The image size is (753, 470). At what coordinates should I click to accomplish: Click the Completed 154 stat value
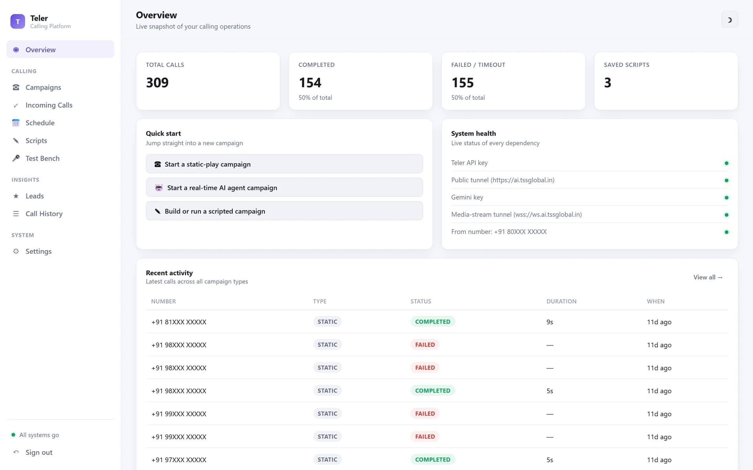click(x=310, y=83)
